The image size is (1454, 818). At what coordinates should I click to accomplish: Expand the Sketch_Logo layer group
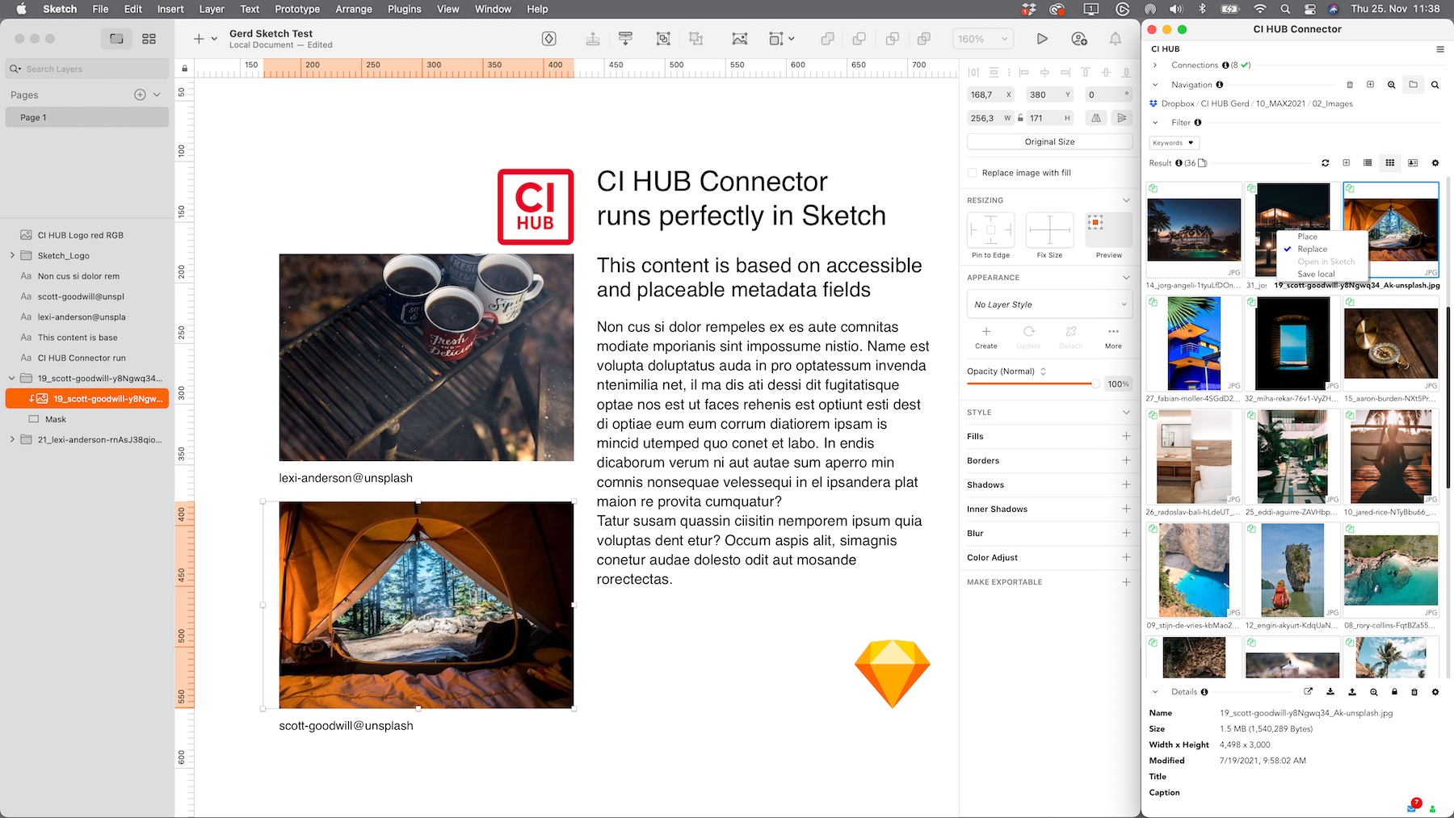click(x=12, y=255)
